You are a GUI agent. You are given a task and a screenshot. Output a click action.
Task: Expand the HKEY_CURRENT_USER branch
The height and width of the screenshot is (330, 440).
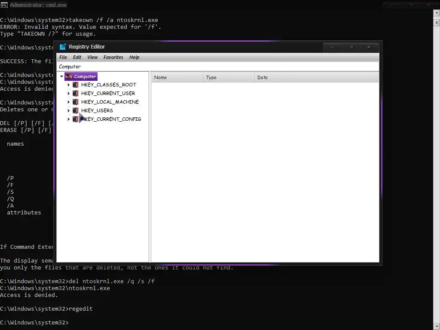point(69,93)
